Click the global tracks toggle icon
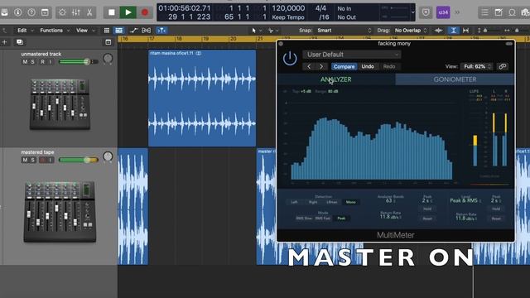 click(108, 42)
